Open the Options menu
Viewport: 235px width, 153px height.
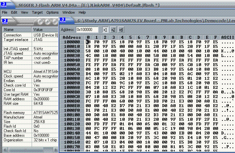point(53,12)
